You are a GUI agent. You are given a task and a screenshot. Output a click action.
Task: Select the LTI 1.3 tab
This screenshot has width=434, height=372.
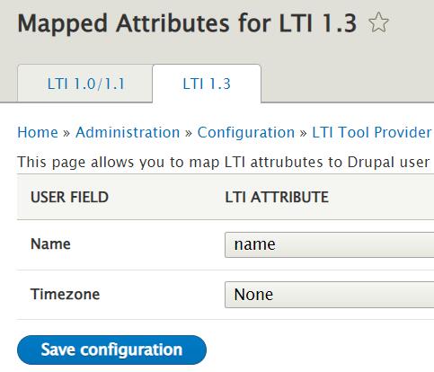pos(207,84)
